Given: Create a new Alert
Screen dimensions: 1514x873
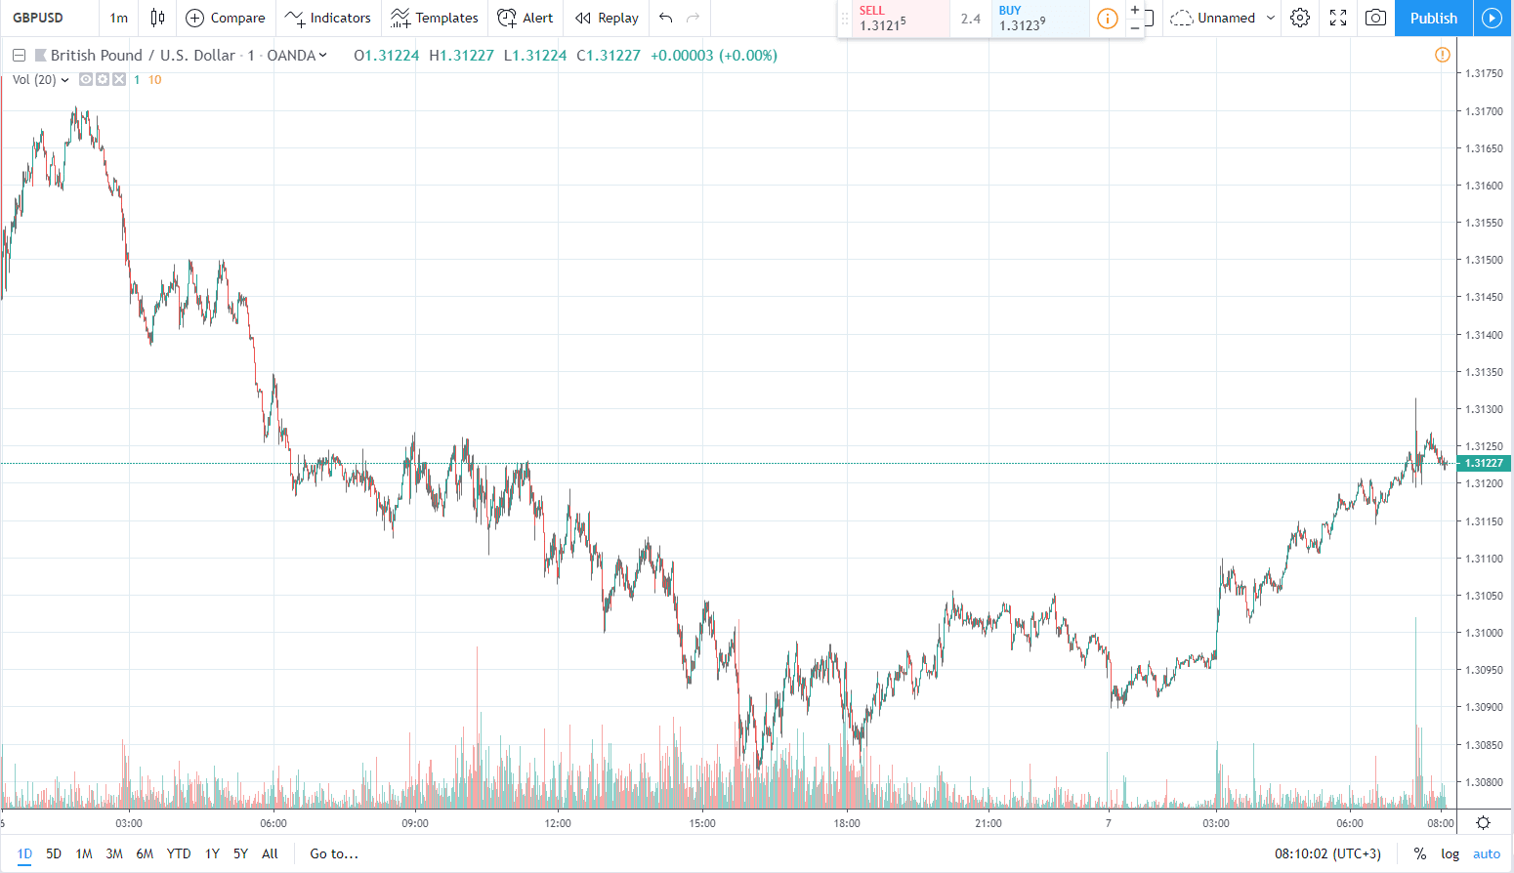Looking at the screenshot, I should coord(526,18).
